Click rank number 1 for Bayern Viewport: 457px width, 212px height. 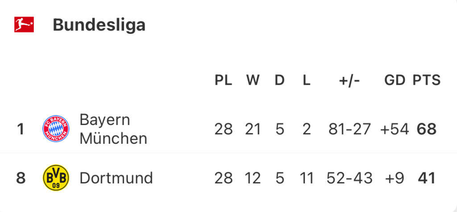(21, 129)
